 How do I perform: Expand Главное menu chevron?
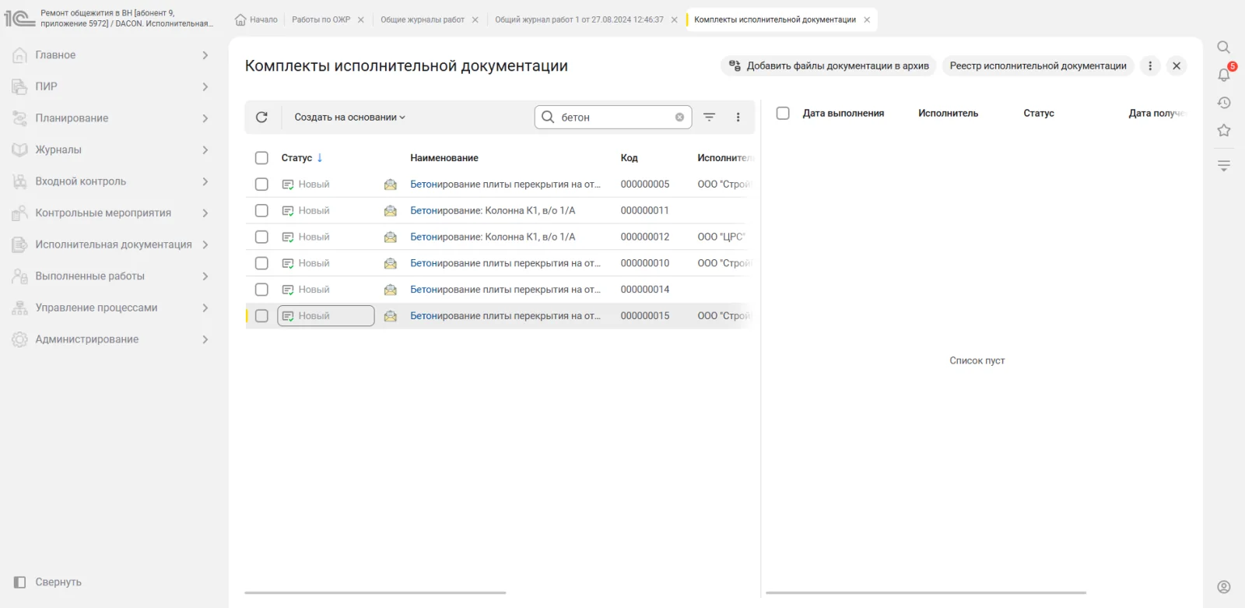tap(205, 55)
